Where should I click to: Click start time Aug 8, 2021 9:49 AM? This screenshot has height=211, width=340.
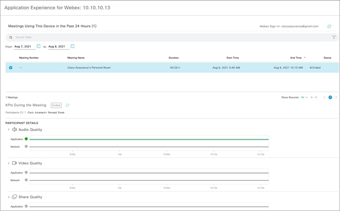[x=226, y=68]
